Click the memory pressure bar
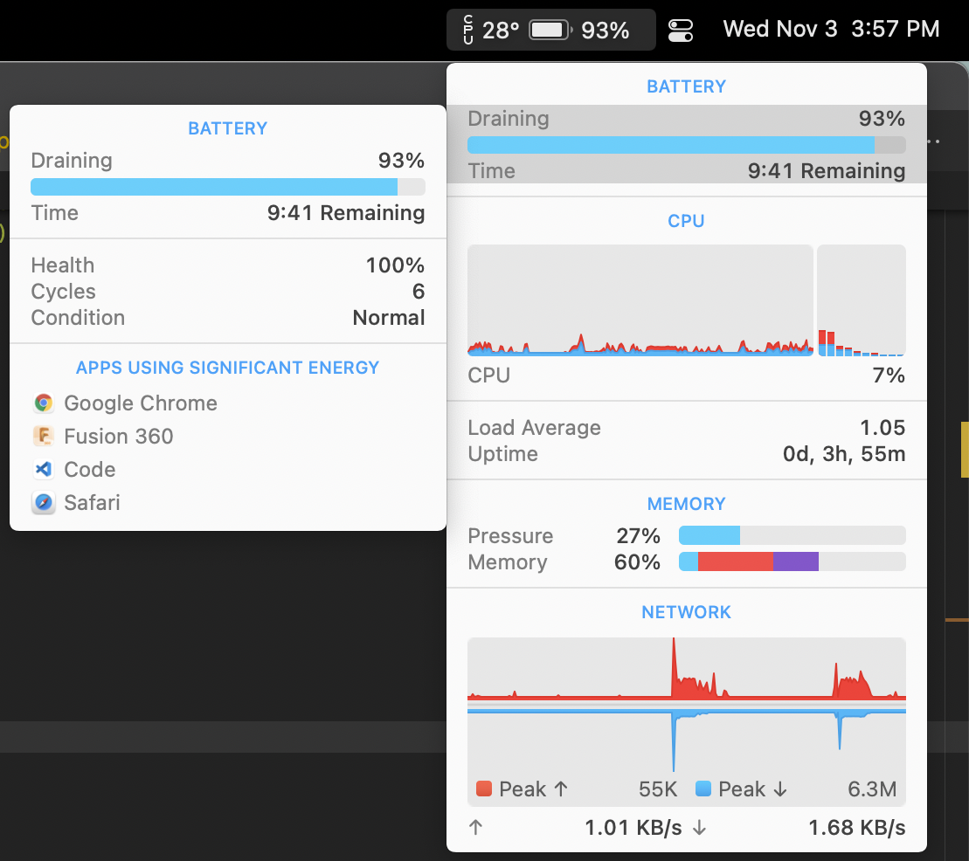Viewport: 969px width, 861px height. click(x=792, y=535)
